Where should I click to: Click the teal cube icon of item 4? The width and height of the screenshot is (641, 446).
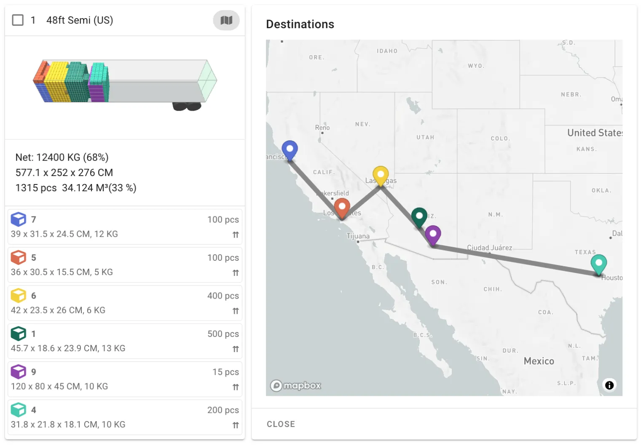coord(19,410)
